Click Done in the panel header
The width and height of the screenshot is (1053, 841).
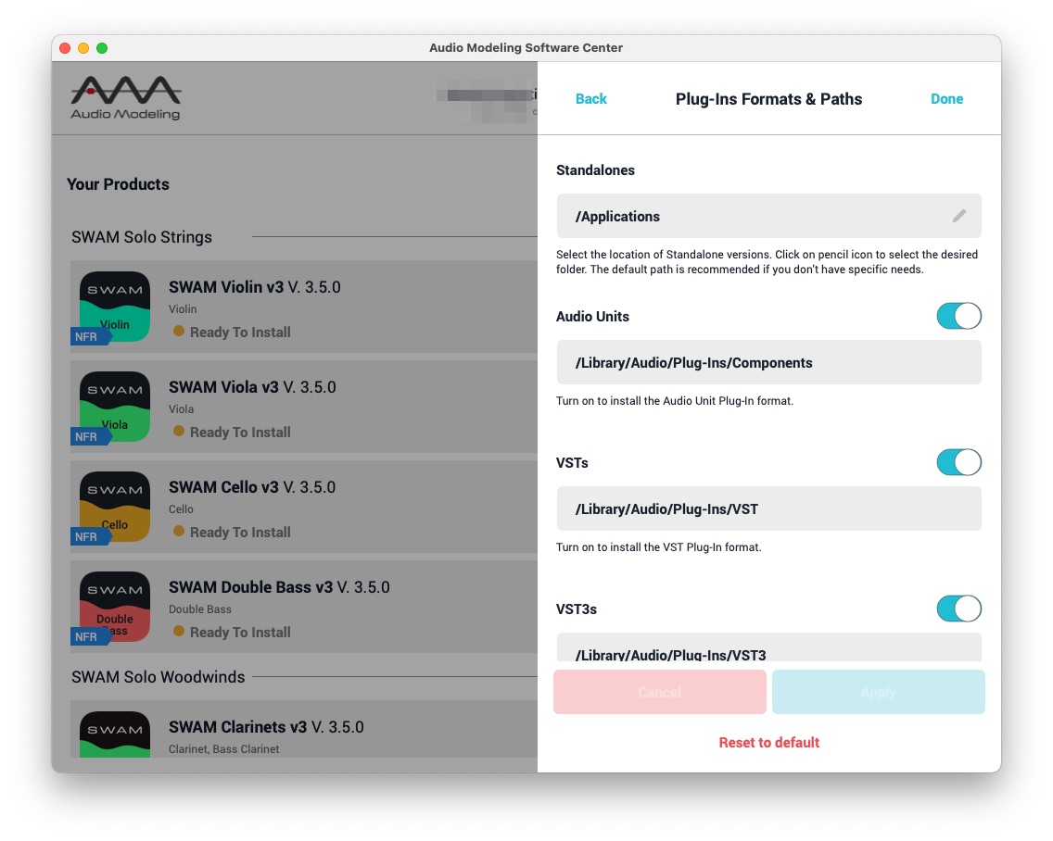[x=947, y=99]
